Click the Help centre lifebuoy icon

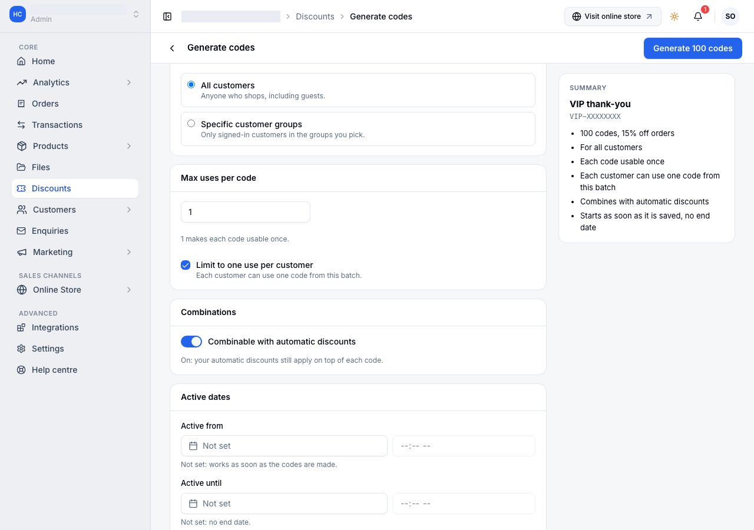click(21, 370)
